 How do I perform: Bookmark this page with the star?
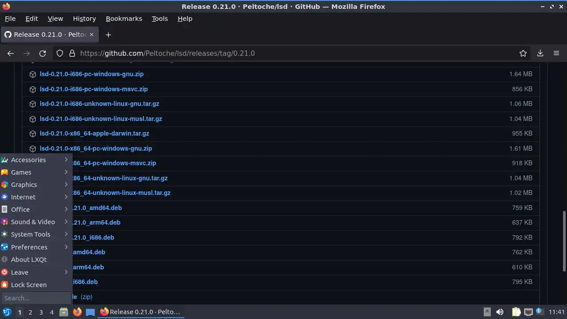click(523, 53)
